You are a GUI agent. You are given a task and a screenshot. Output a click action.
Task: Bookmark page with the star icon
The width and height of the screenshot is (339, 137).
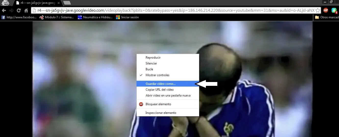click(318, 10)
